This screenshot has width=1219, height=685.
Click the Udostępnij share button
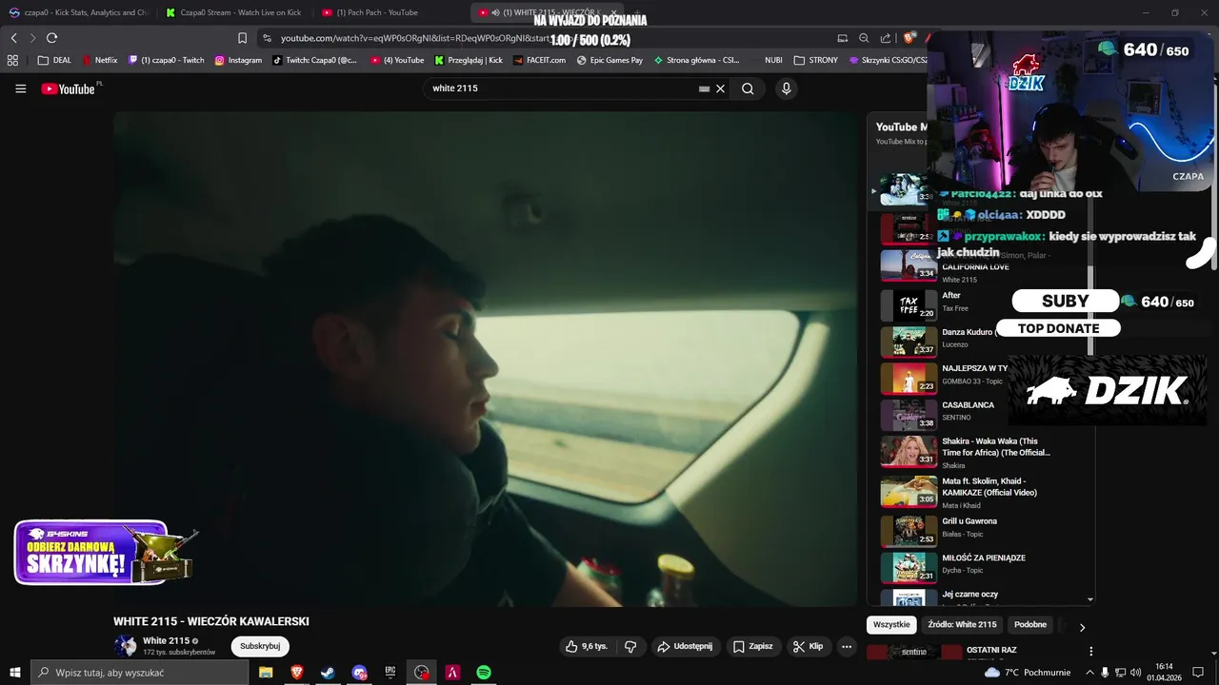coord(685,646)
